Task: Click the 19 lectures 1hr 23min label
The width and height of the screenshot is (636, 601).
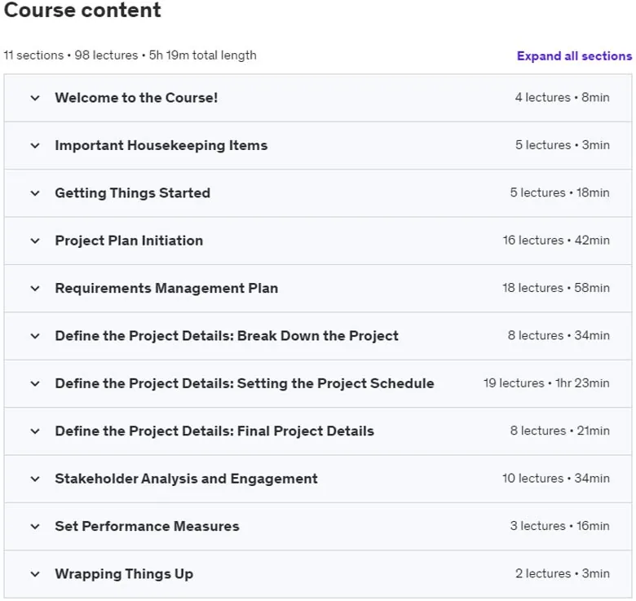Action: pos(546,383)
